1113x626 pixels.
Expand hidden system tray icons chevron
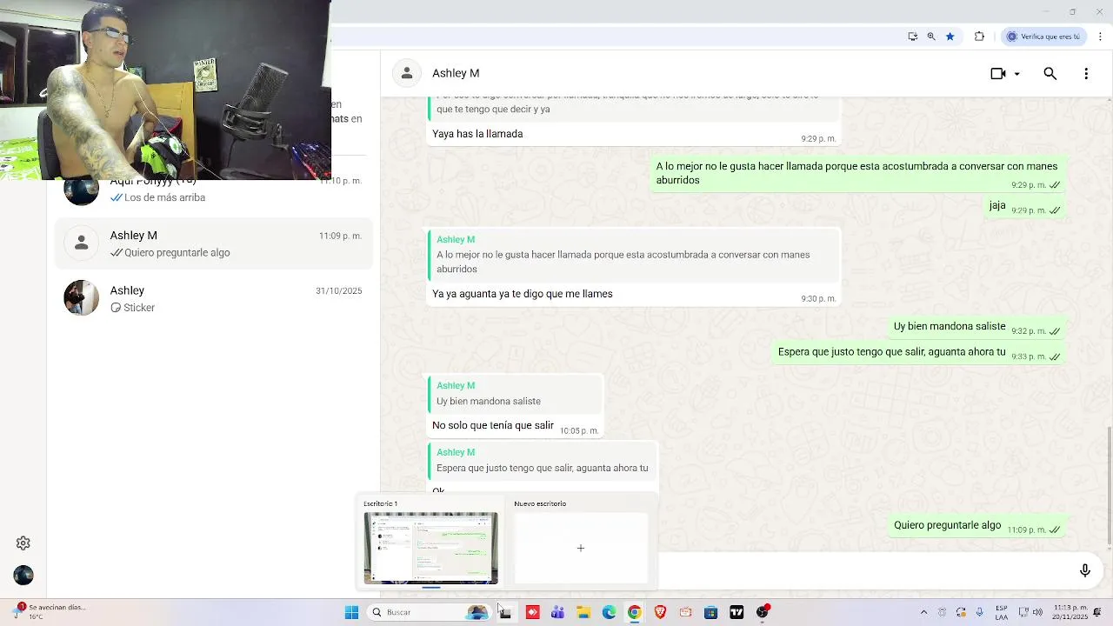923,612
